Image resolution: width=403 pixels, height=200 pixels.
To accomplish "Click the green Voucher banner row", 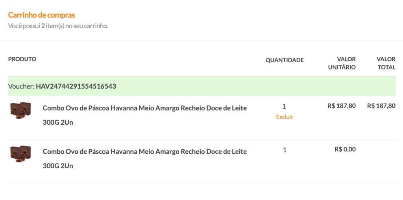I will coord(202,86).
